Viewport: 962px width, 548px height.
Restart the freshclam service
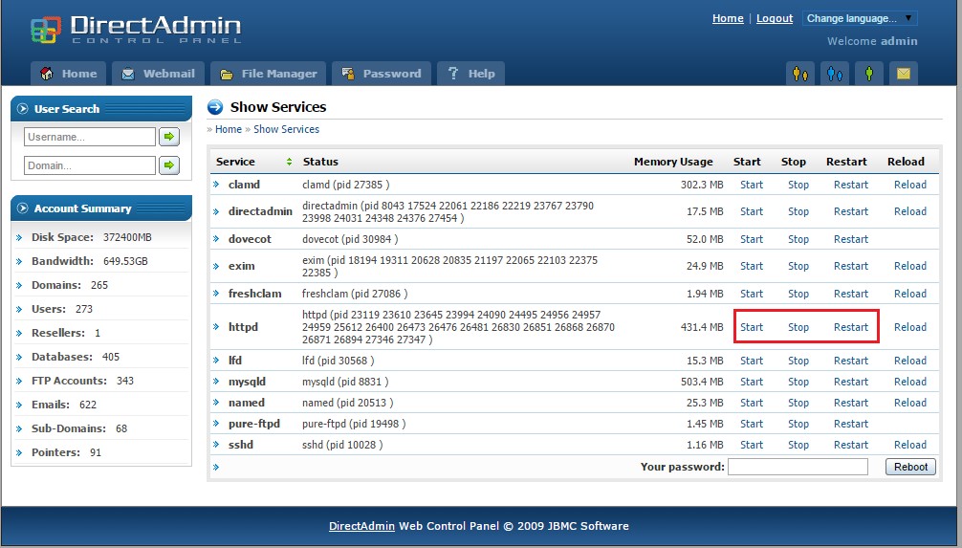click(x=851, y=294)
